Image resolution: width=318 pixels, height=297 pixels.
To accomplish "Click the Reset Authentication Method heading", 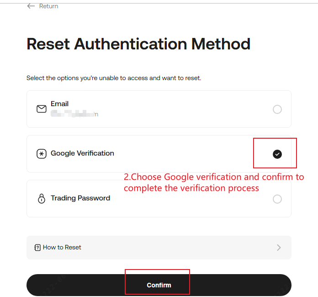I will click(x=138, y=44).
